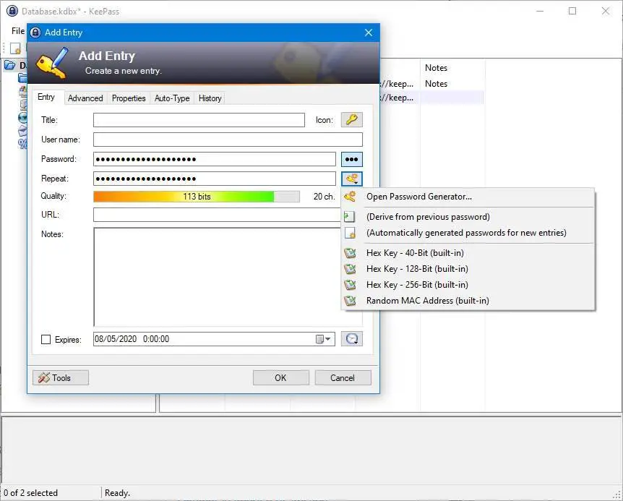Open the History tab
623x501 pixels.
210,98
